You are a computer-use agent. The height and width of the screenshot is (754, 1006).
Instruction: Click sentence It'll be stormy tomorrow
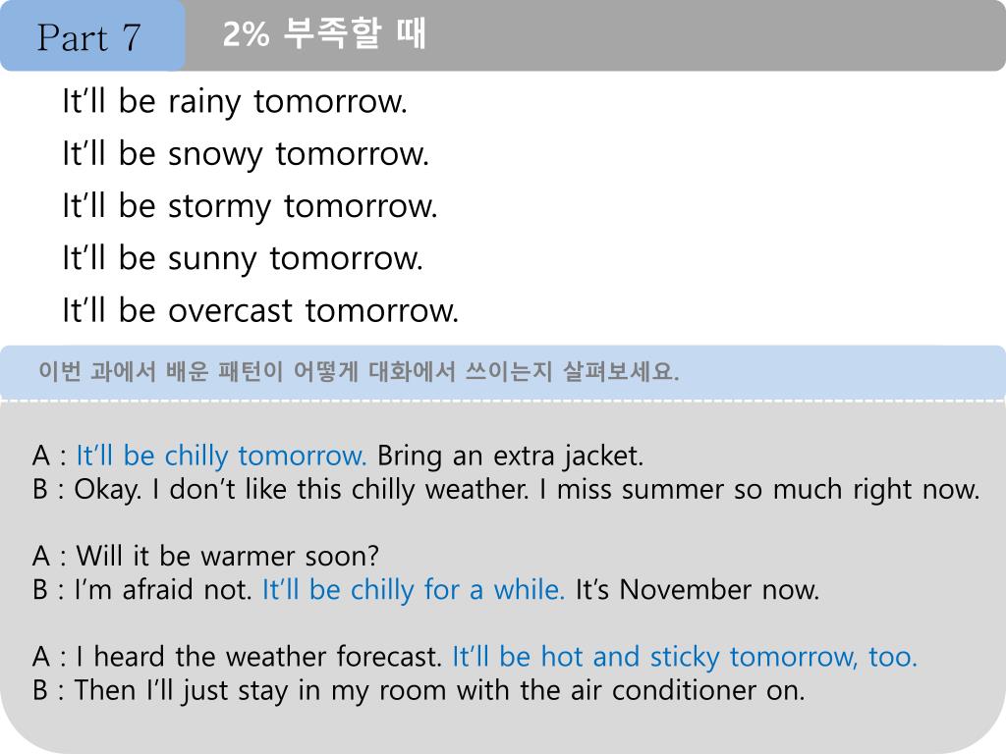[x=250, y=206]
